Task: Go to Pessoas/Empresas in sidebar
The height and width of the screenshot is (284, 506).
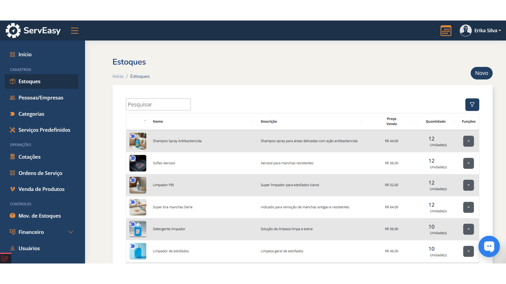Action: coord(41,98)
